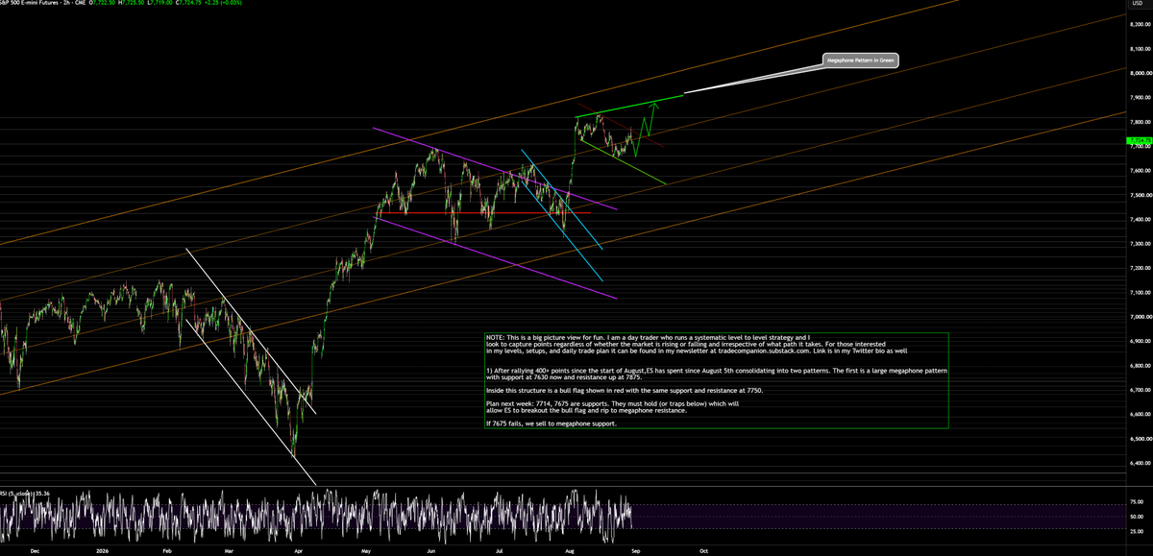Click the Sep label on time axis
Image resolution: width=1153 pixels, height=556 pixels.
637,551
